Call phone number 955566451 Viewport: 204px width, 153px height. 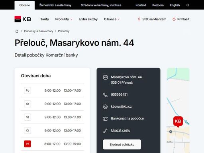pos(119,94)
